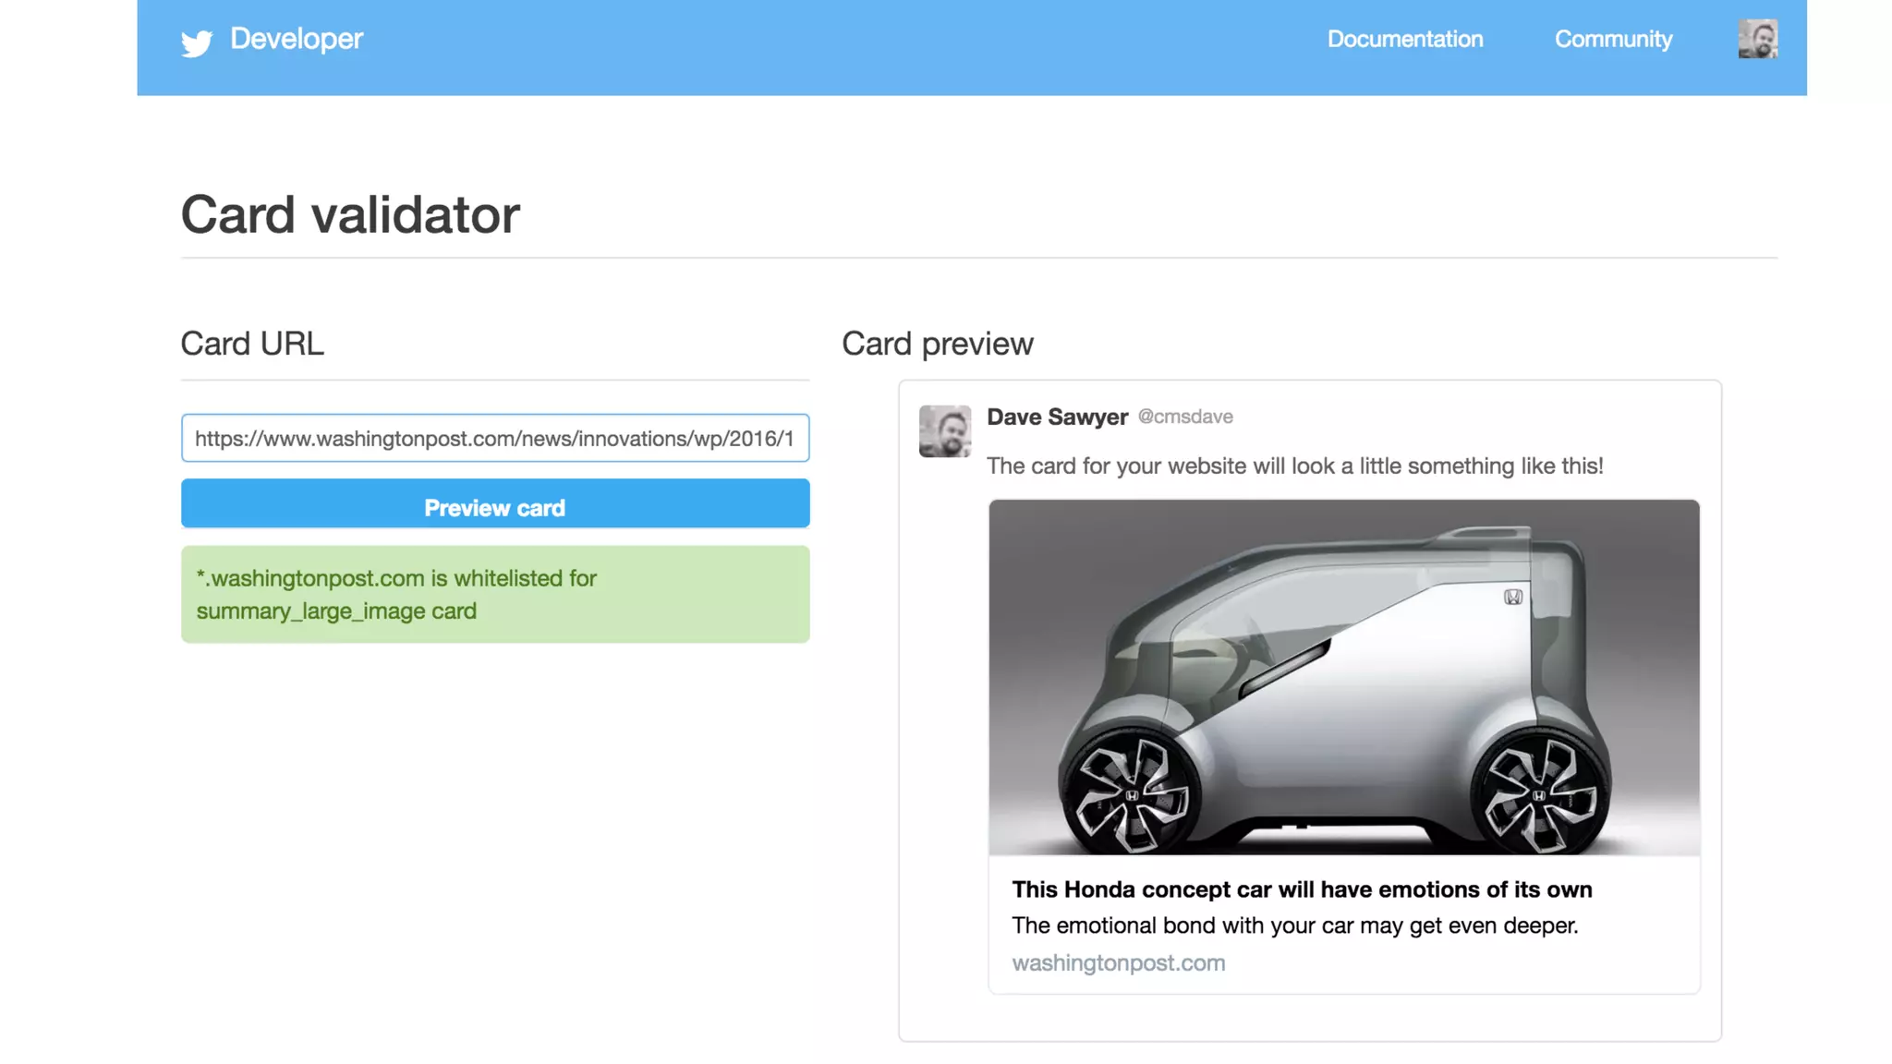
Task: Click the Card validator page heading
Action: 350,214
